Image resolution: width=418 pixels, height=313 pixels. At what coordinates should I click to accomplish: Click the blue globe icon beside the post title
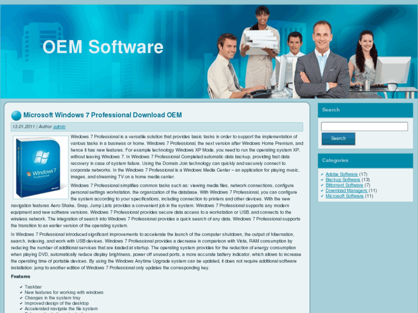tap(16, 115)
